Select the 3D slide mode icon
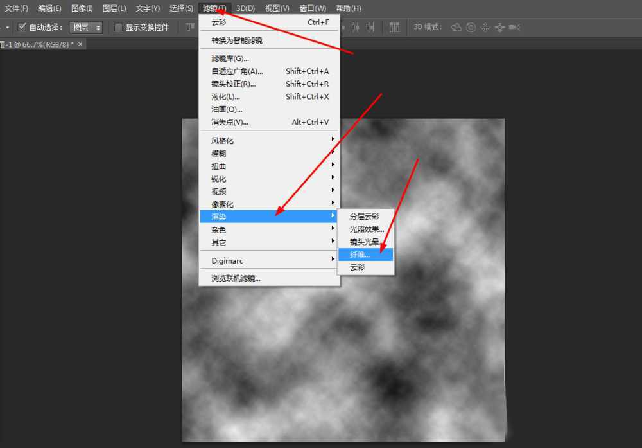Image resolution: width=642 pixels, height=448 pixels. pos(499,27)
